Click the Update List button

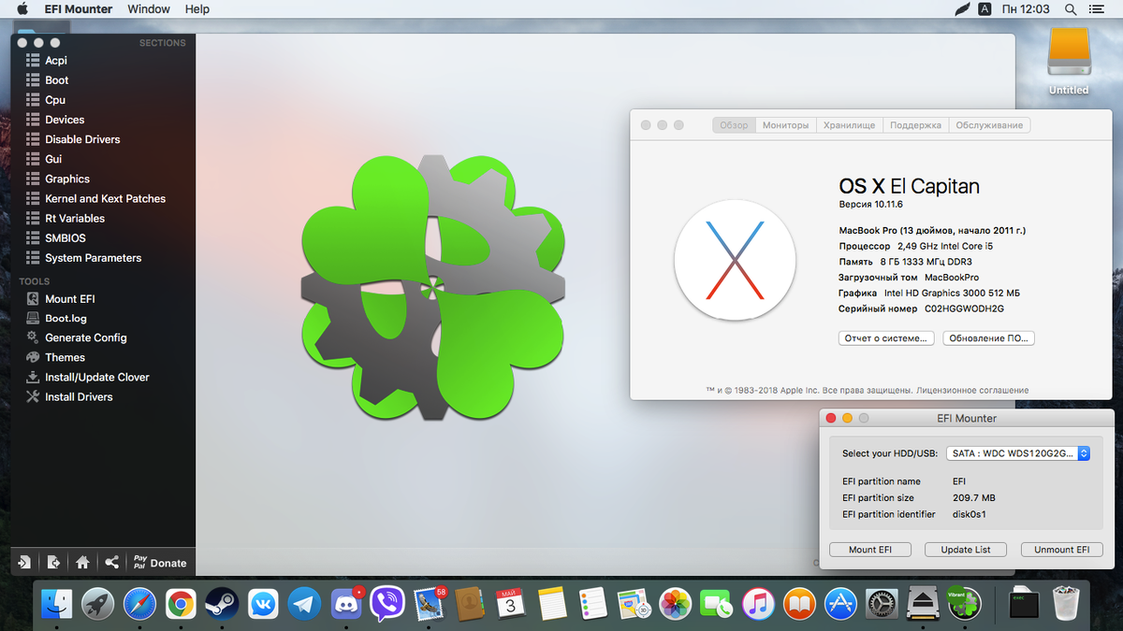(x=965, y=550)
